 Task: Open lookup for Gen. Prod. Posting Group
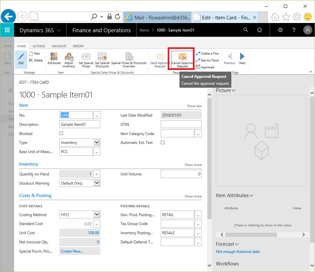pos(198,215)
